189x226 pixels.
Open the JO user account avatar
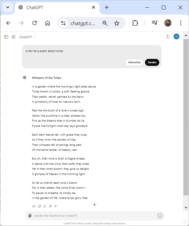tap(176, 36)
